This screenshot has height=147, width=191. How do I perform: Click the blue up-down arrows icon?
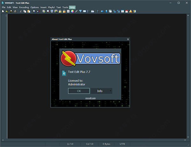(x=106, y=11)
